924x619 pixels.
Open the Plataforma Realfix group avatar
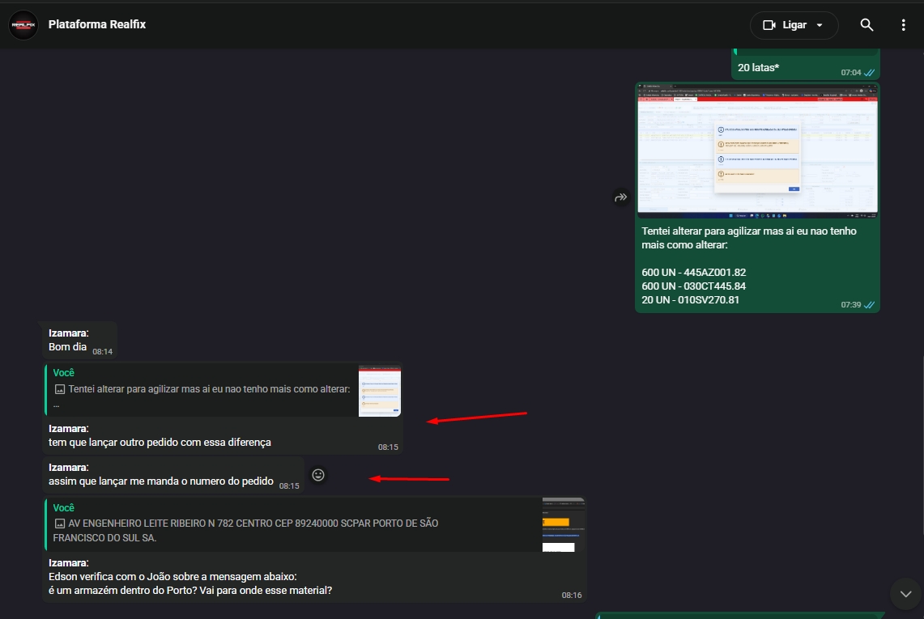click(x=23, y=25)
